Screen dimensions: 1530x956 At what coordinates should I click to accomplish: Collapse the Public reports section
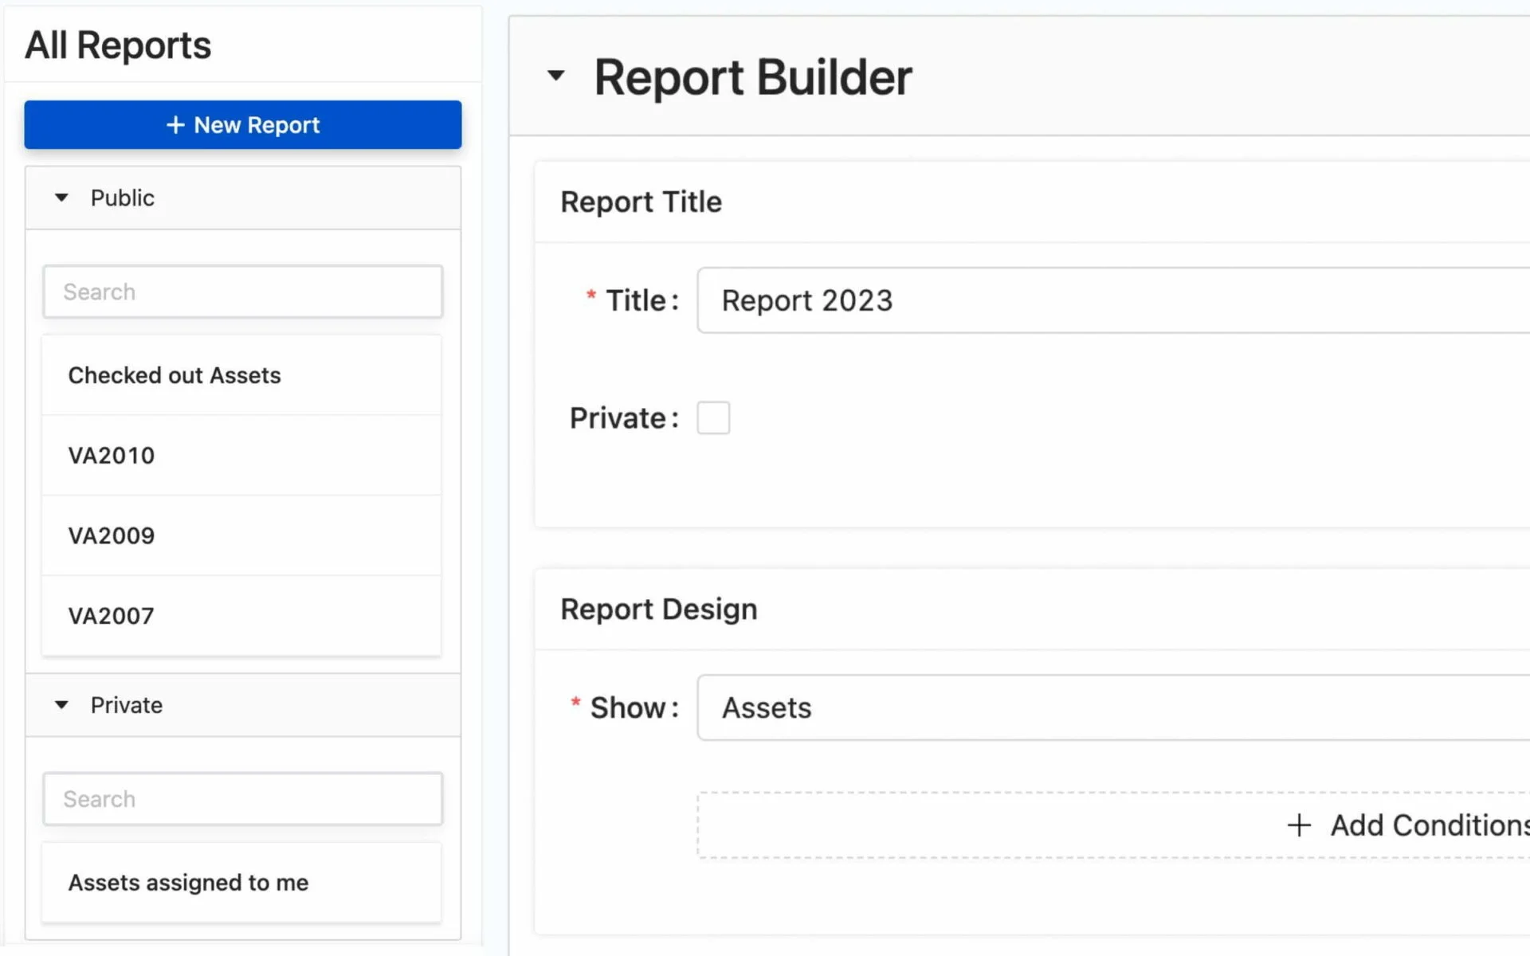pos(61,198)
